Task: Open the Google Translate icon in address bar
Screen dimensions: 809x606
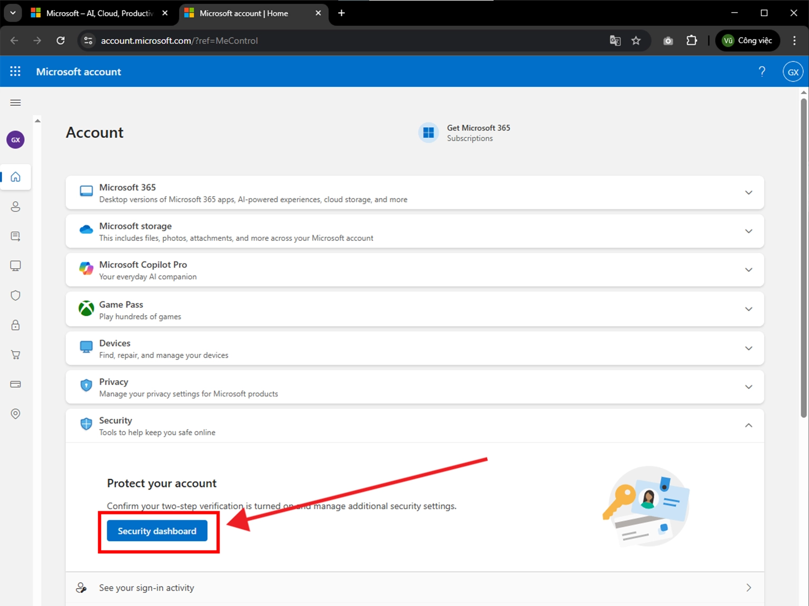Action: 615,41
